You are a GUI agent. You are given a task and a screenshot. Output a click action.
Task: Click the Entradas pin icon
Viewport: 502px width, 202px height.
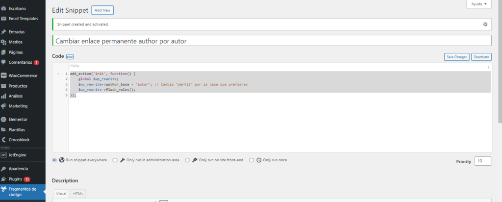click(x=3, y=32)
